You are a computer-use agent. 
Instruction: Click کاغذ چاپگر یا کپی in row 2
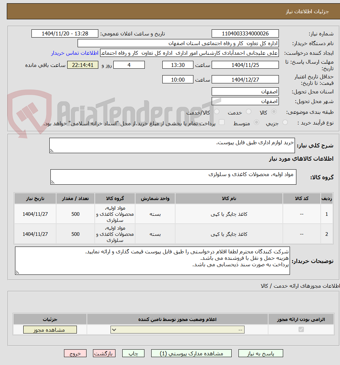[x=229, y=234]
